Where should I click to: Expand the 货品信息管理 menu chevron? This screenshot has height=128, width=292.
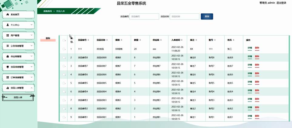[x=32, y=67]
